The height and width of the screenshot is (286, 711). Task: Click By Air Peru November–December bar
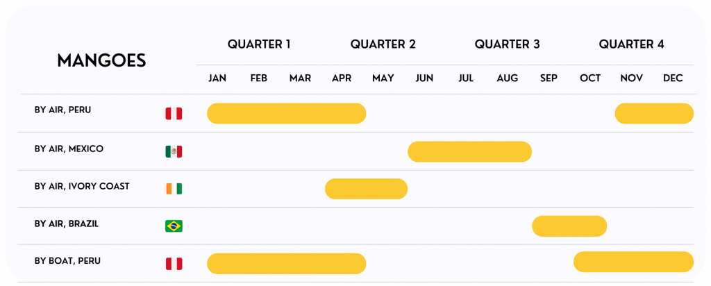coord(654,113)
